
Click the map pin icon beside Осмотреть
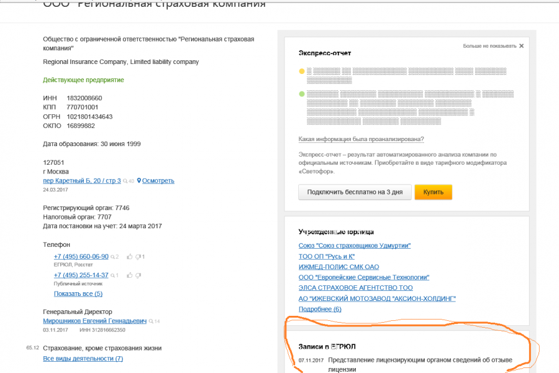pos(139,181)
